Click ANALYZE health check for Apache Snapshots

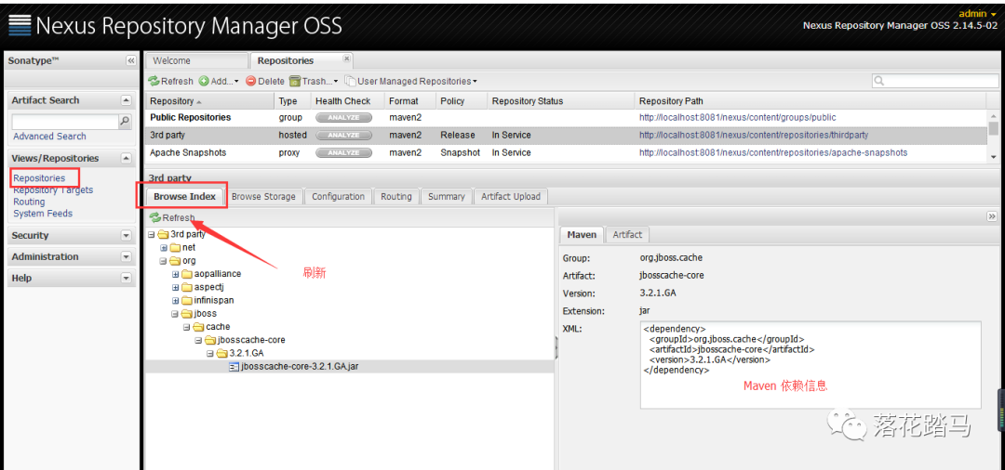pos(343,153)
